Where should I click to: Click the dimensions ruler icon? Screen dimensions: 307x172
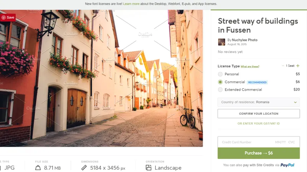coord(84,168)
